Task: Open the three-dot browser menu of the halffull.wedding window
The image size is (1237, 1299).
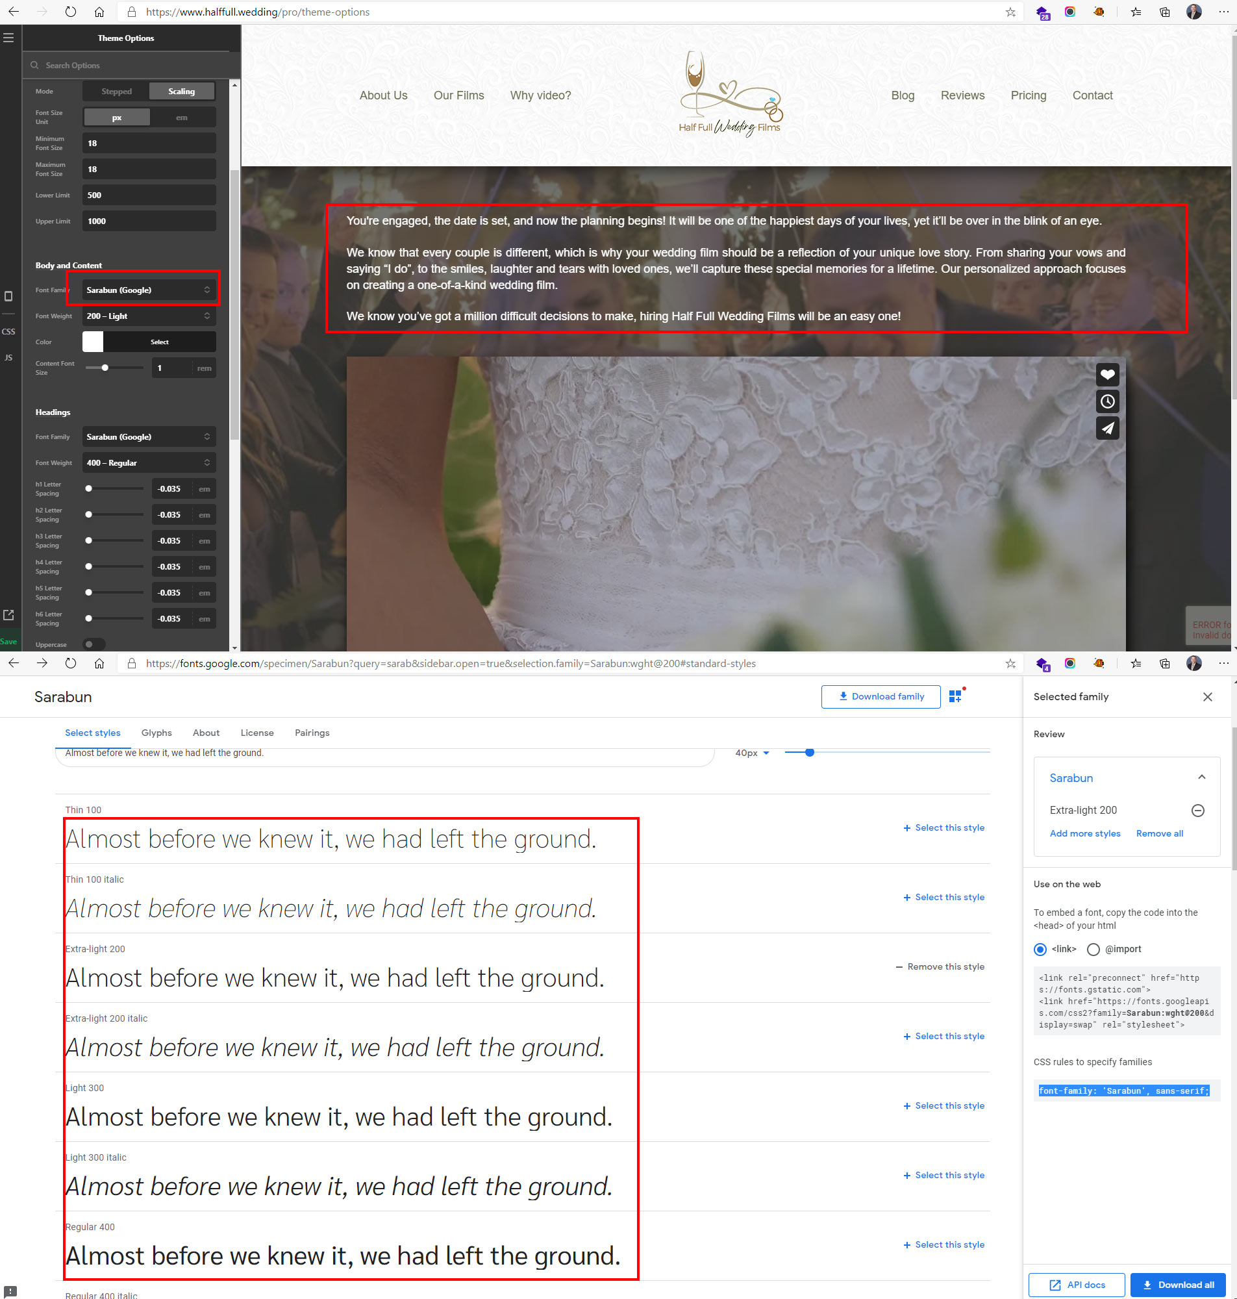Action: click(x=1224, y=12)
